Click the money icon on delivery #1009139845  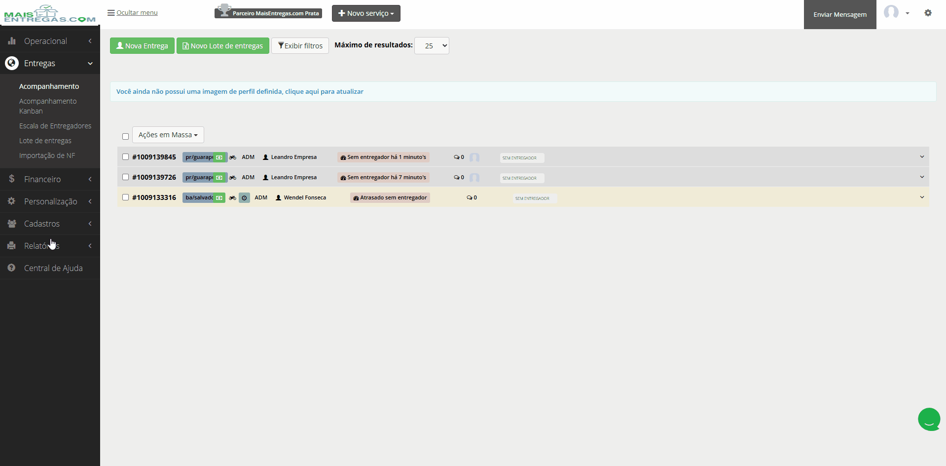point(219,157)
